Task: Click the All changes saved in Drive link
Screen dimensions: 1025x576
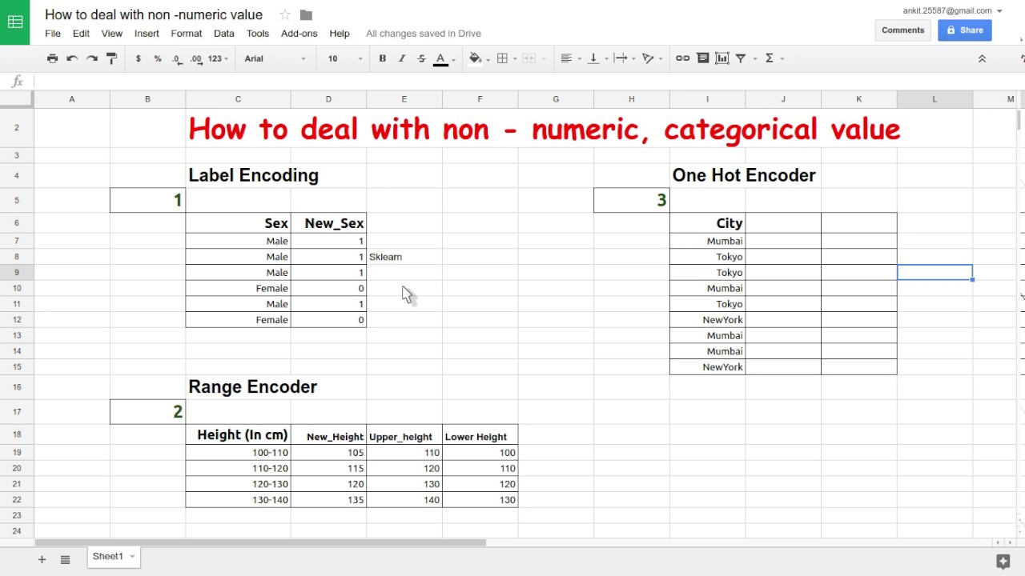Action: tap(424, 34)
